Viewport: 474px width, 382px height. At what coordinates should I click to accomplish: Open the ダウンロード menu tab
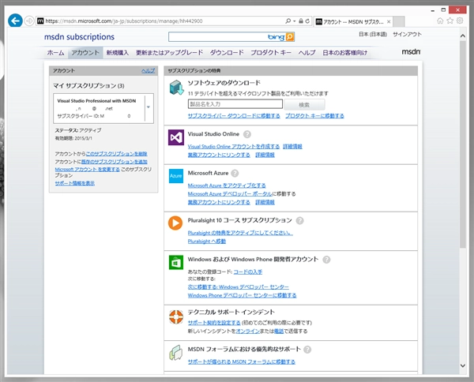[227, 53]
